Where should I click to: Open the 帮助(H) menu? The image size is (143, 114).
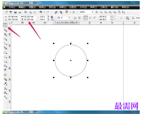point(125,7)
